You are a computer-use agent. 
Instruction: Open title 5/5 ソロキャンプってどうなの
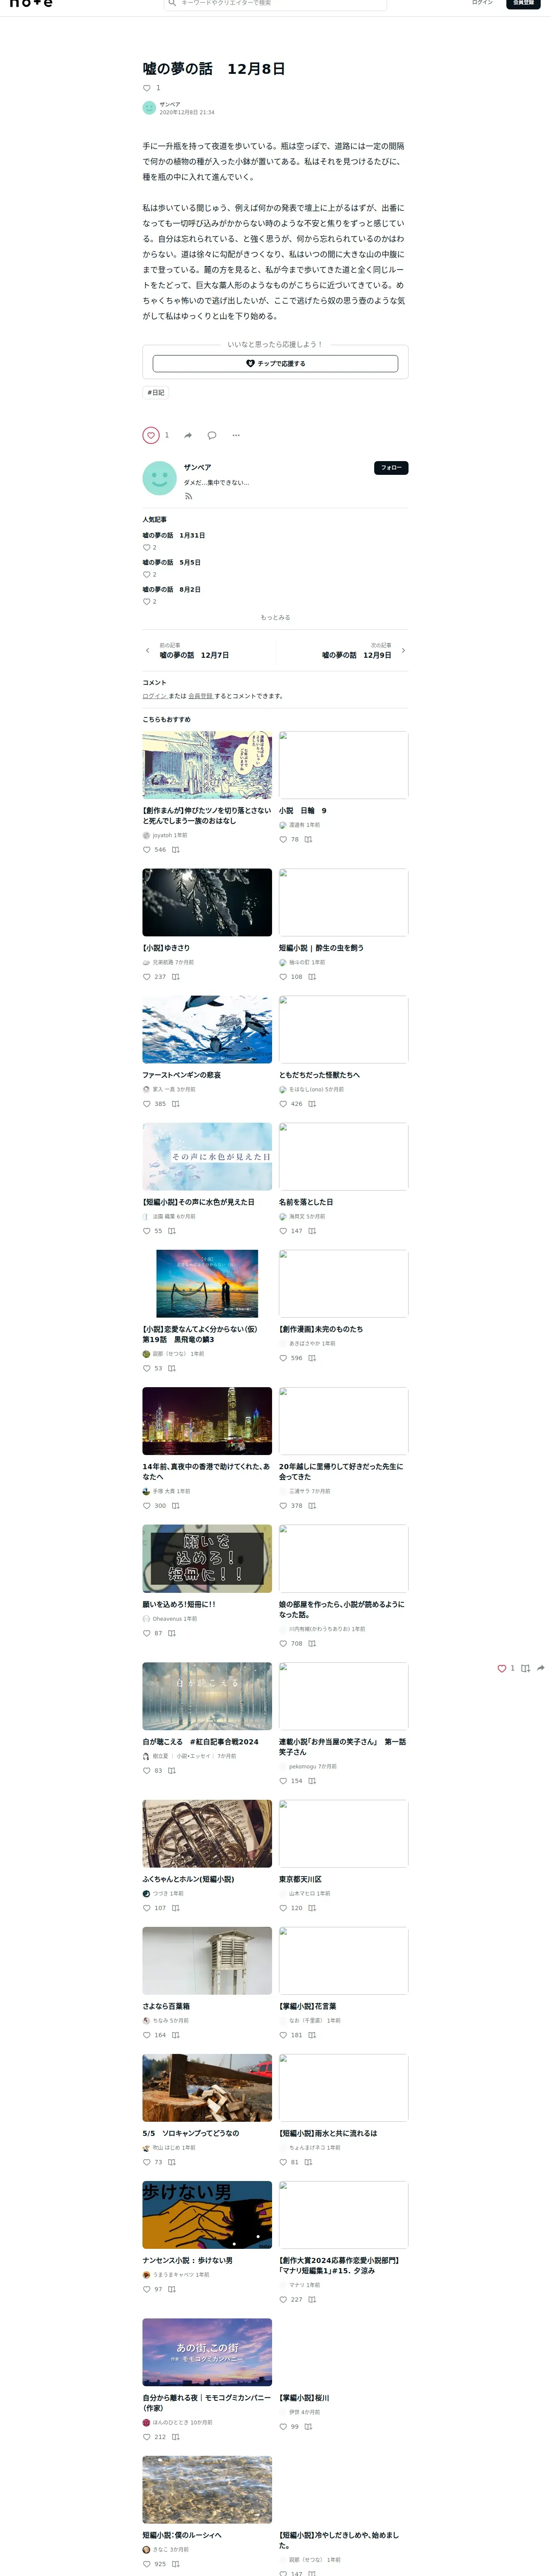coord(190,2133)
